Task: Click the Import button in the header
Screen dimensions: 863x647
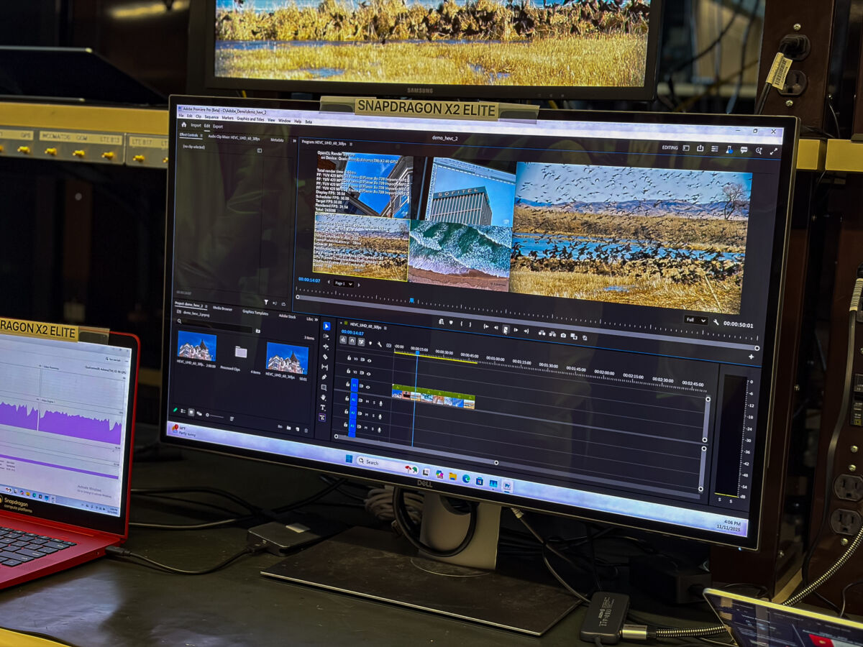Action: [196, 125]
